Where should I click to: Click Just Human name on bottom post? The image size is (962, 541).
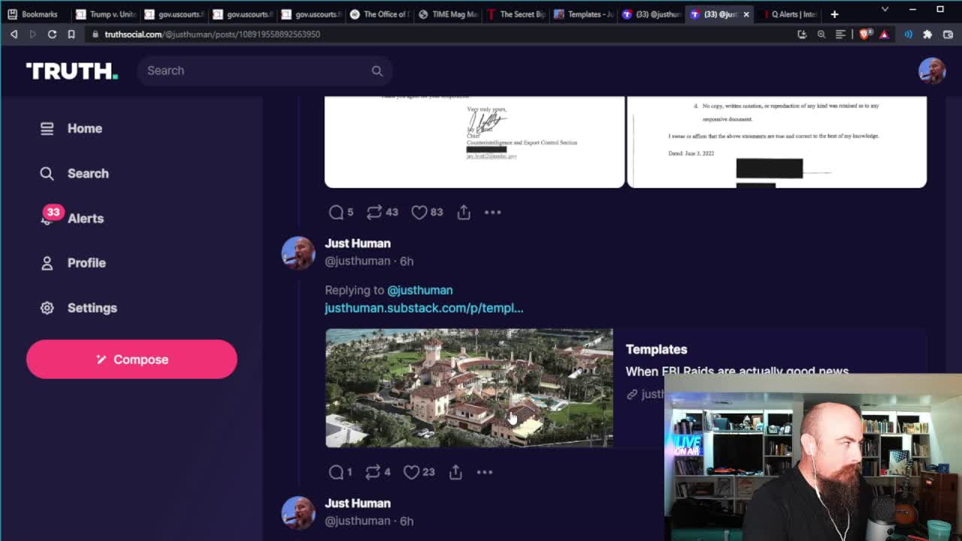pos(358,503)
